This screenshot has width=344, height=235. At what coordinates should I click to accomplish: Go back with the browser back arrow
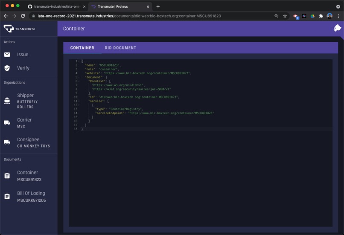point(6,16)
